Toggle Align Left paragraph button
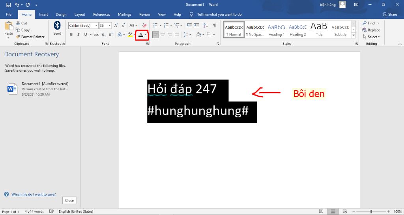 (x=155, y=35)
